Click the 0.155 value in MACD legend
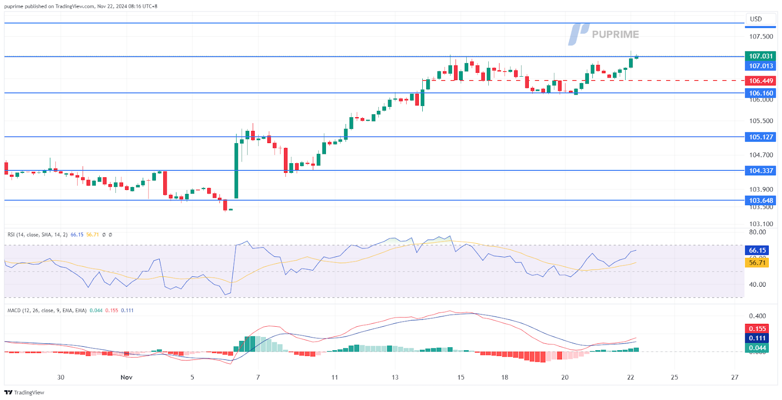 point(112,310)
